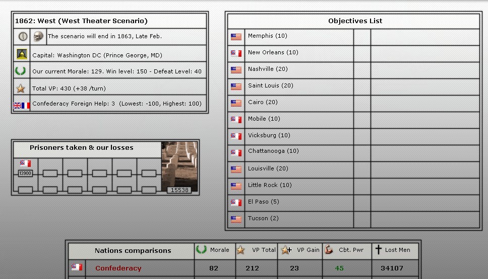Click the star-plus VP Gain icon

286,250
